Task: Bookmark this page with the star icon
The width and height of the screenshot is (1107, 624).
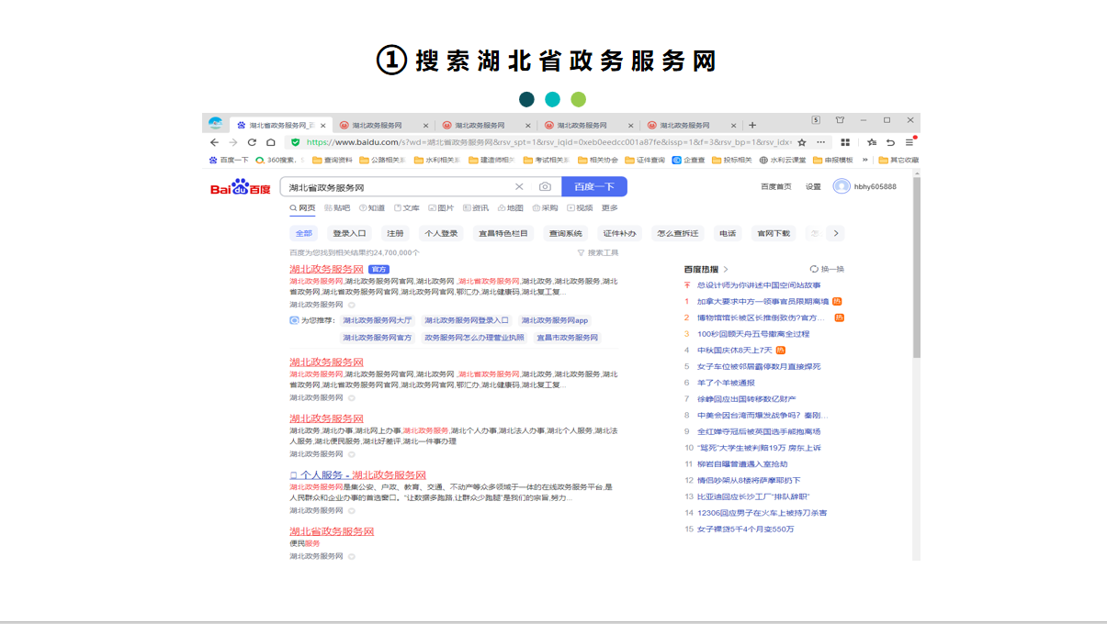Action: click(802, 142)
